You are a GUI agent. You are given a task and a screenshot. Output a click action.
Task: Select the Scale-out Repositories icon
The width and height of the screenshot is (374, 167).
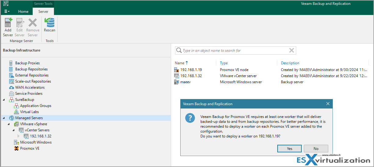click(x=12, y=81)
